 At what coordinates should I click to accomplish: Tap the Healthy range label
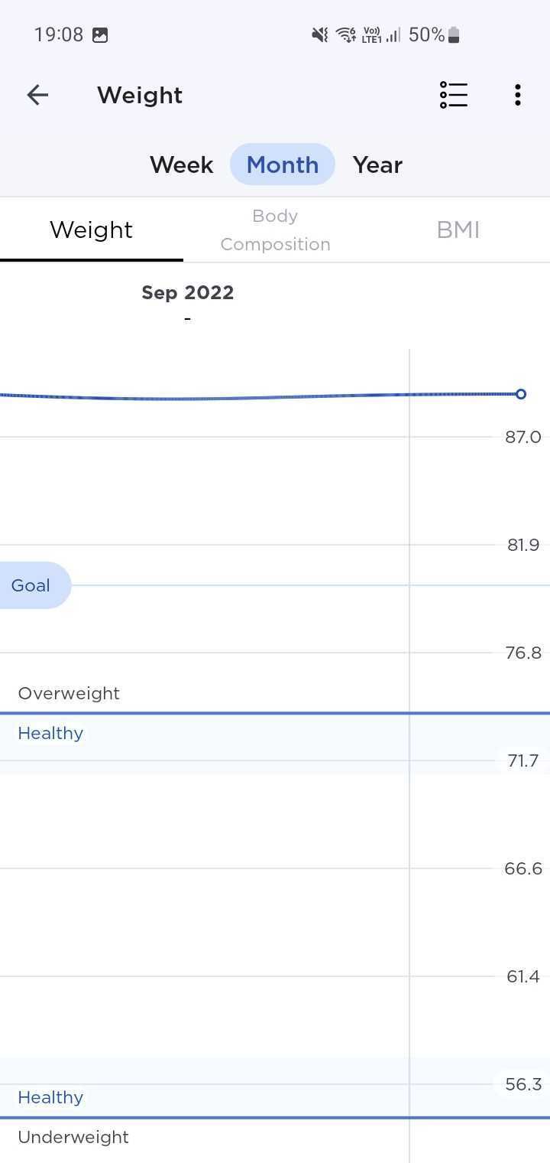point(50,732)
